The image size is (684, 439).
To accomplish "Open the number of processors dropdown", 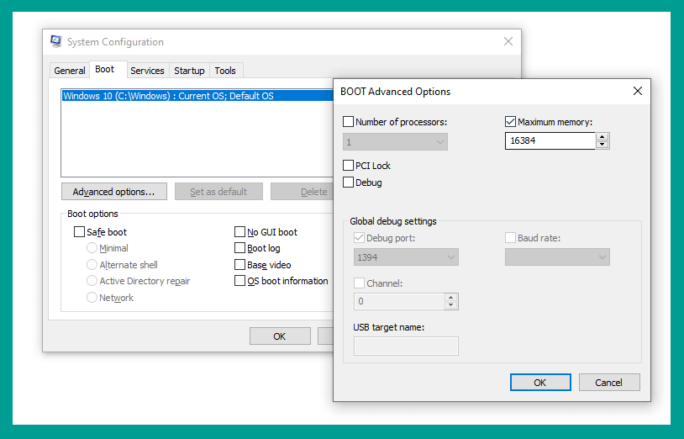I will pos(395,142).
